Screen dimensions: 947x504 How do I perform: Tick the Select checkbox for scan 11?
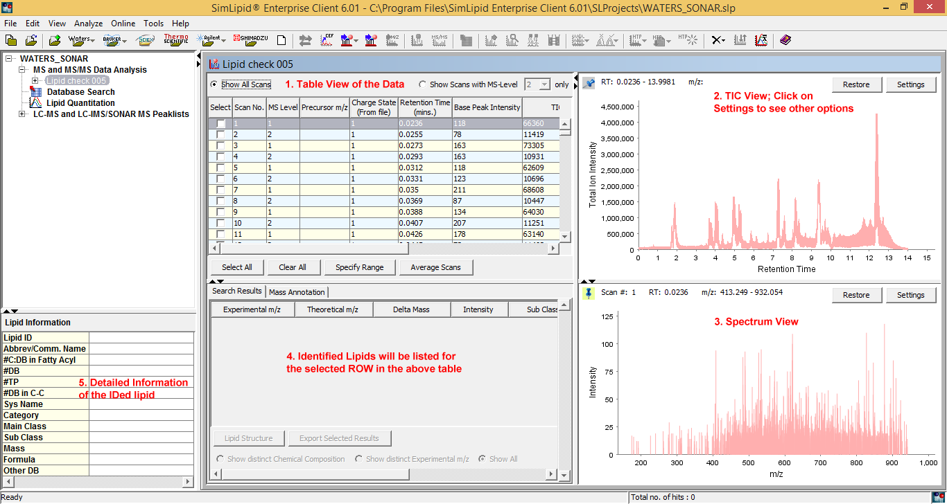[x=220, y=234]
